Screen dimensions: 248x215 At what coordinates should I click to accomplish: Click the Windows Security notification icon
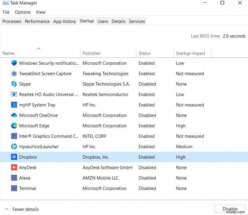(x=14, y=63)
